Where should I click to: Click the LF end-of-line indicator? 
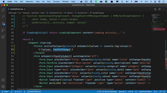coord(136,92)
